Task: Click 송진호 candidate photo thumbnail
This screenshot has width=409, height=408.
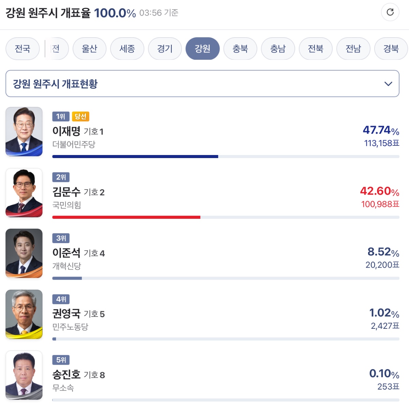Action: (x=24, y=375)
